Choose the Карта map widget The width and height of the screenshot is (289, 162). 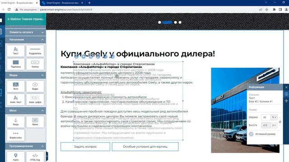16,157
